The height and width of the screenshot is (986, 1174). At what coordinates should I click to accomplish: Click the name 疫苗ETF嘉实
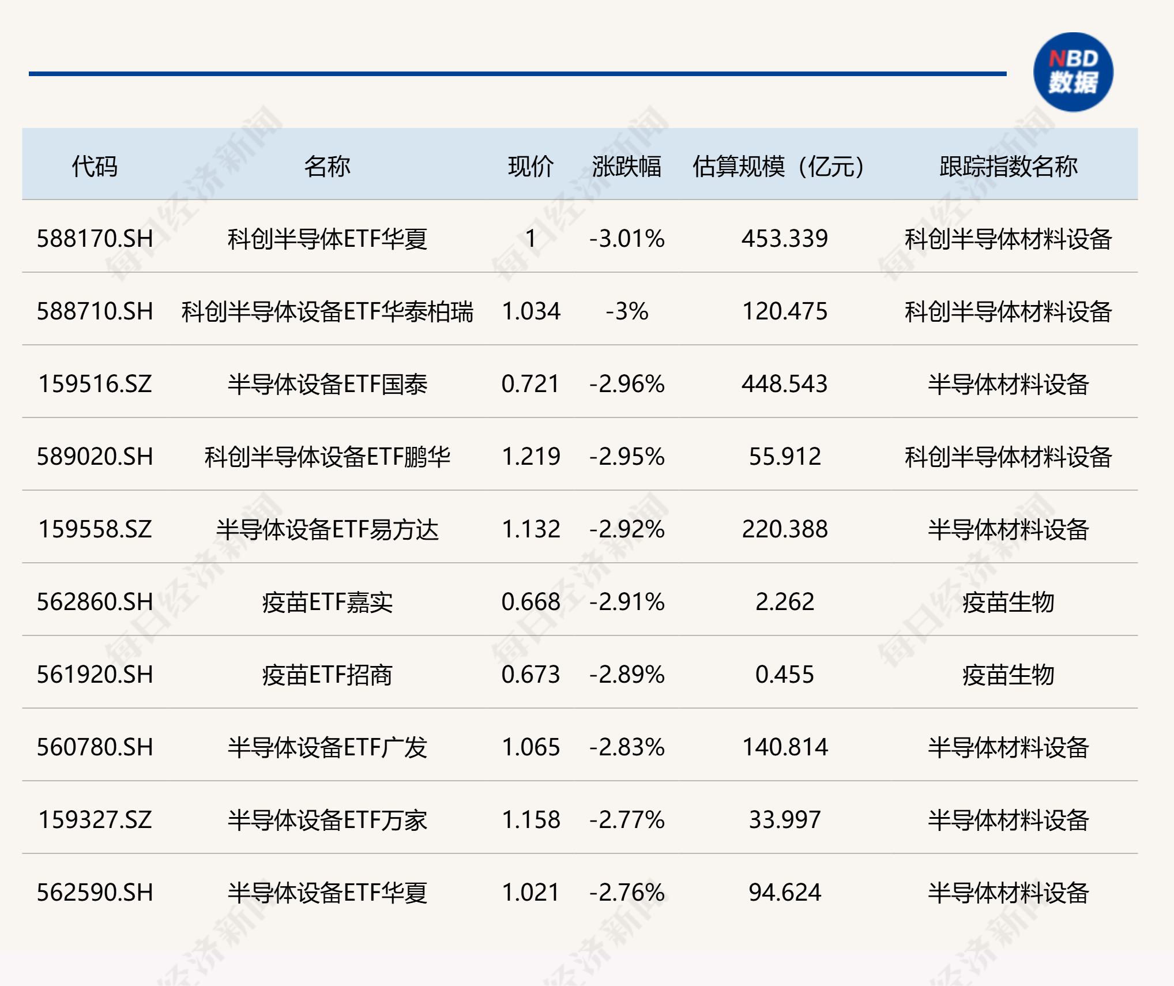coord(328,602)
